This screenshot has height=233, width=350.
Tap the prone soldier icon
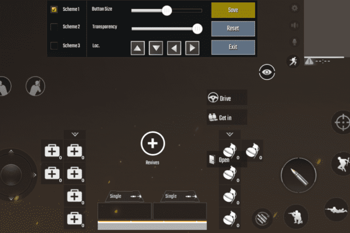click(336, 208)
